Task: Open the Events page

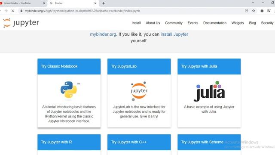Action: click(x=193, y=23)
